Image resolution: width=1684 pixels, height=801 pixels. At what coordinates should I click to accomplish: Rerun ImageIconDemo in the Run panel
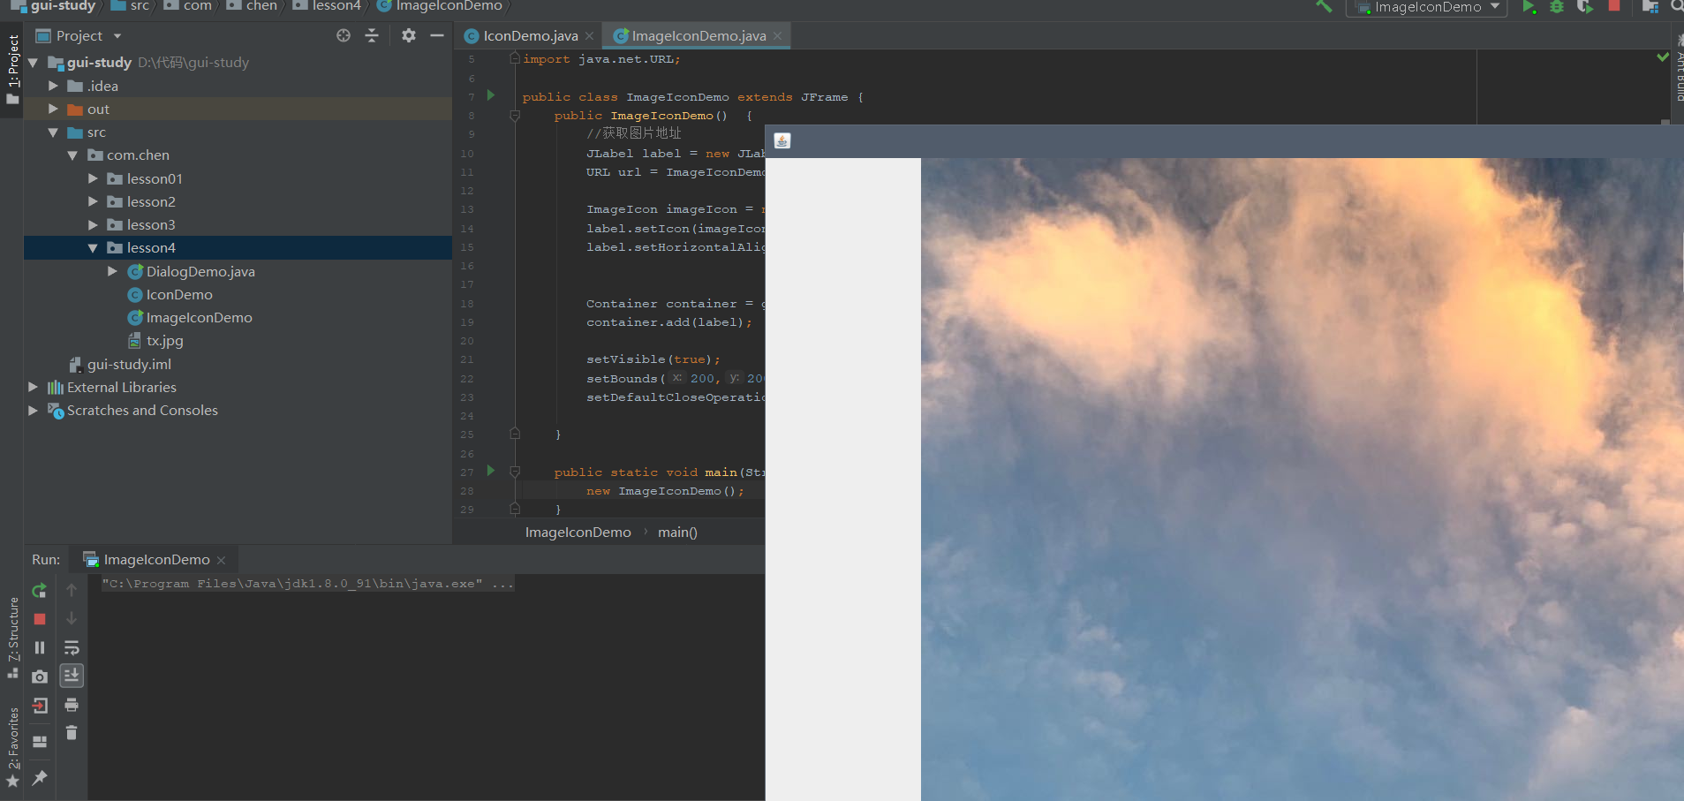40,590
